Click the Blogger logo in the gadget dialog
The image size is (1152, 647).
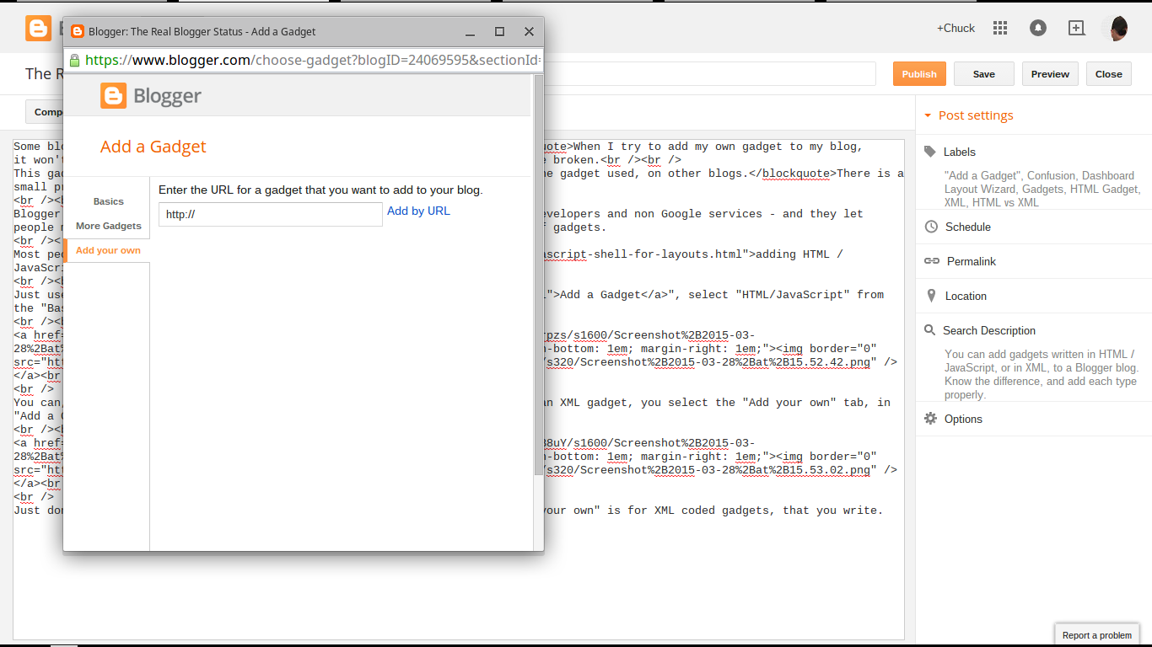click(113, 96)
